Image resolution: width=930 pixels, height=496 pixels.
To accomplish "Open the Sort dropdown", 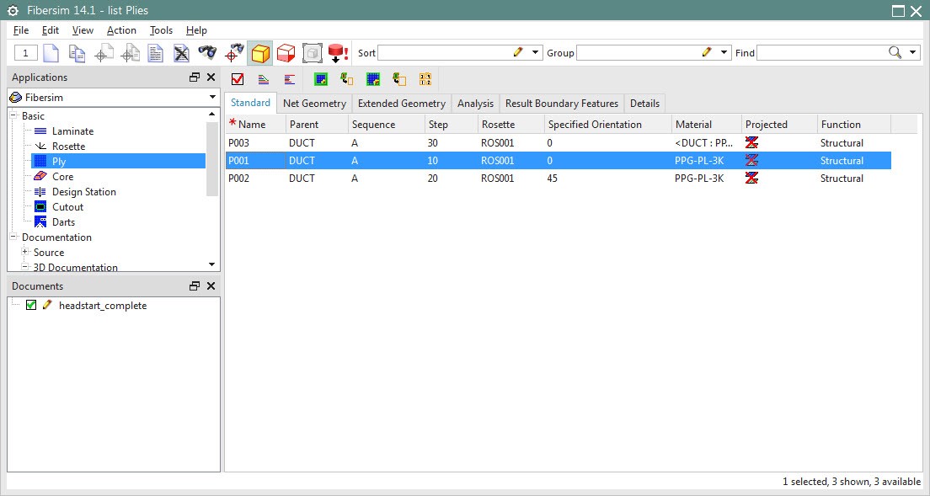I will (533, 52).
